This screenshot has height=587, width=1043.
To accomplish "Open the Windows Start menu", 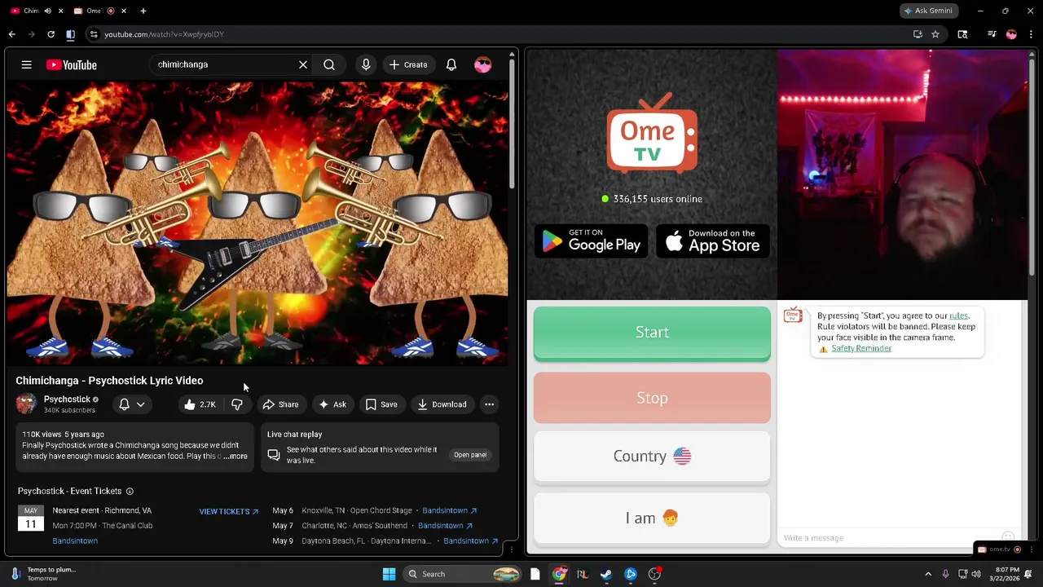I will pyautogui.click(x=389, y=574).
